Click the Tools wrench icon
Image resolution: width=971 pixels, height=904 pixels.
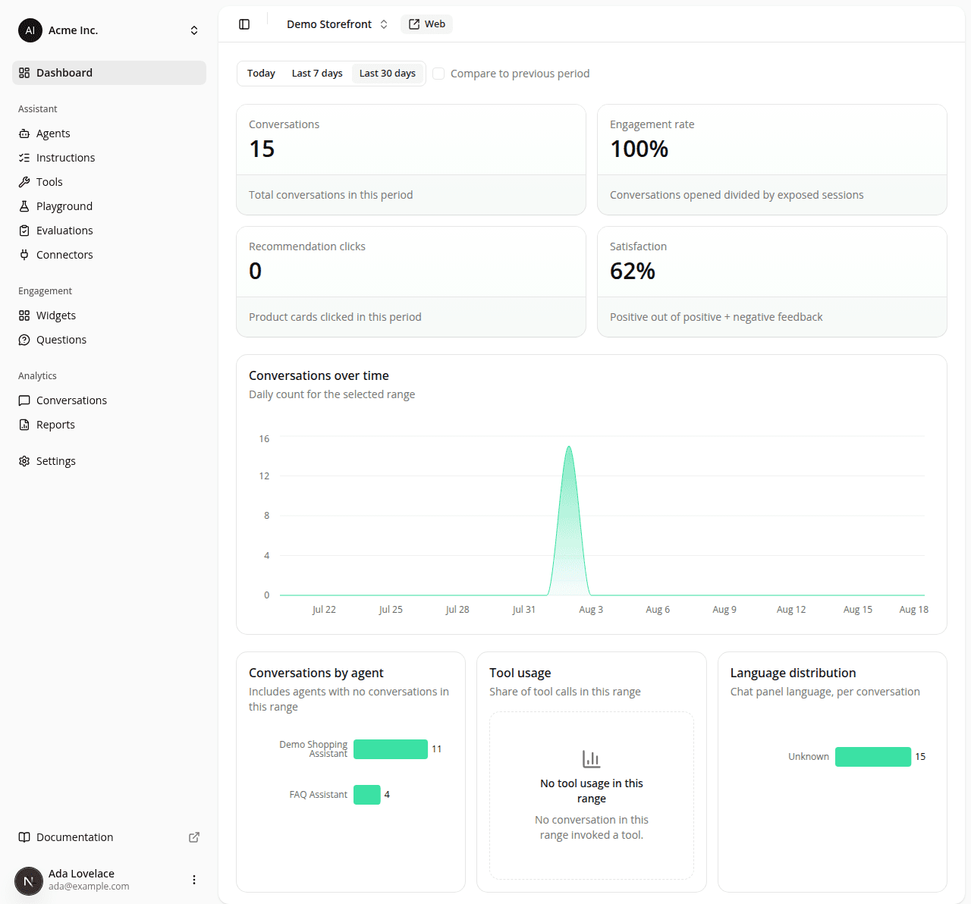tap(24, 182)
